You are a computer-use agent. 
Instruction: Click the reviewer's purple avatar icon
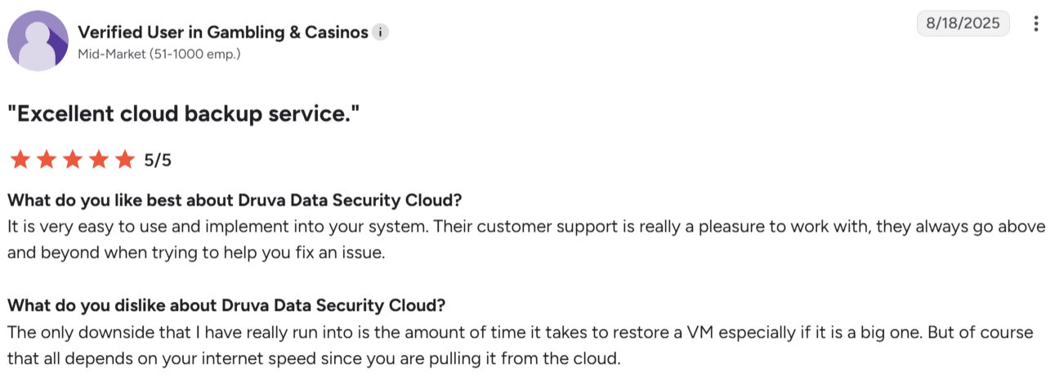click(x=38, y=41)
